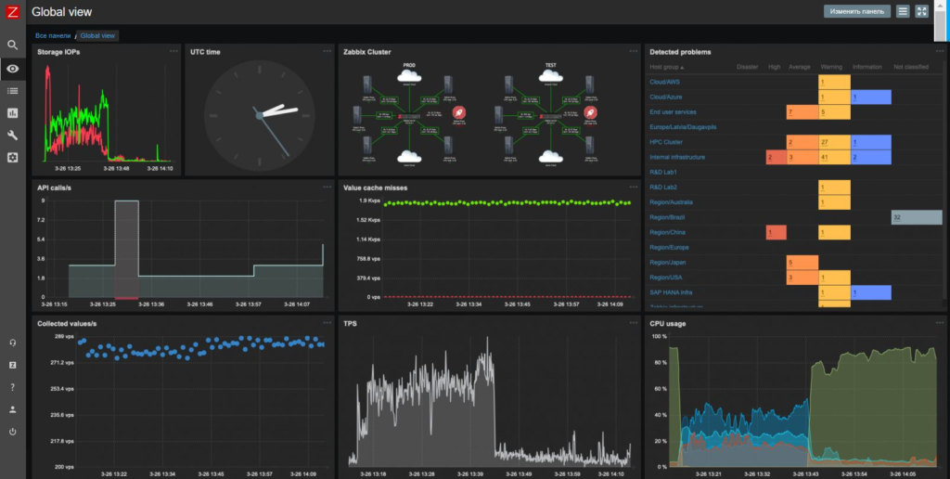The image size is (950, 479).
Task: Click the user profile icon in sidebar
Action: [x=12, y=409]
